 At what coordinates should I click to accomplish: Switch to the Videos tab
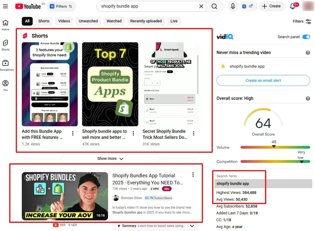pyautogui.click(x=64, y=21)
